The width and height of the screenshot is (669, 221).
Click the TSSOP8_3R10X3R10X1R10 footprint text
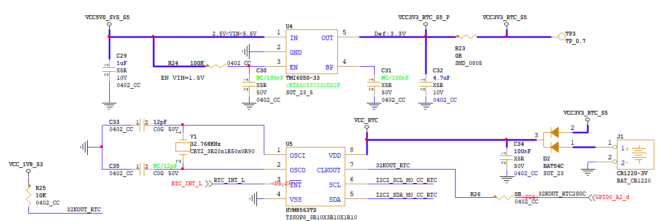[x=321, y=218]
